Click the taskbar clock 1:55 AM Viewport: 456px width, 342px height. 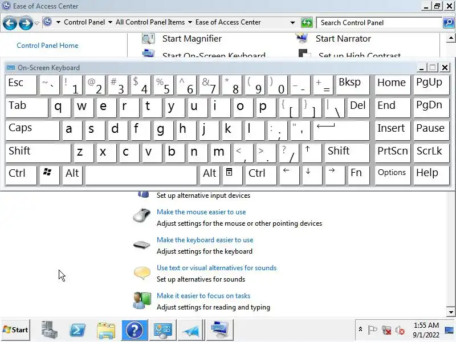click(426, 325)
